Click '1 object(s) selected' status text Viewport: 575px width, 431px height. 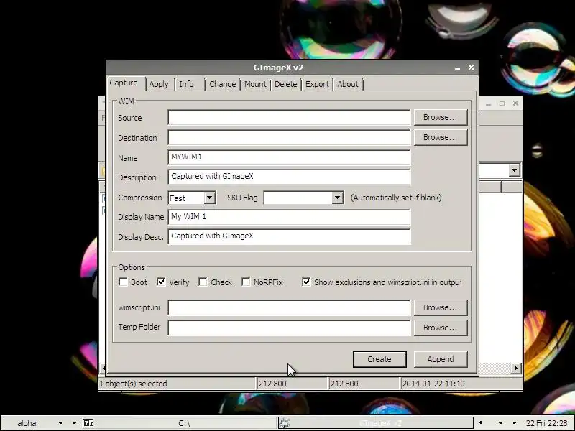click(134, 384)
